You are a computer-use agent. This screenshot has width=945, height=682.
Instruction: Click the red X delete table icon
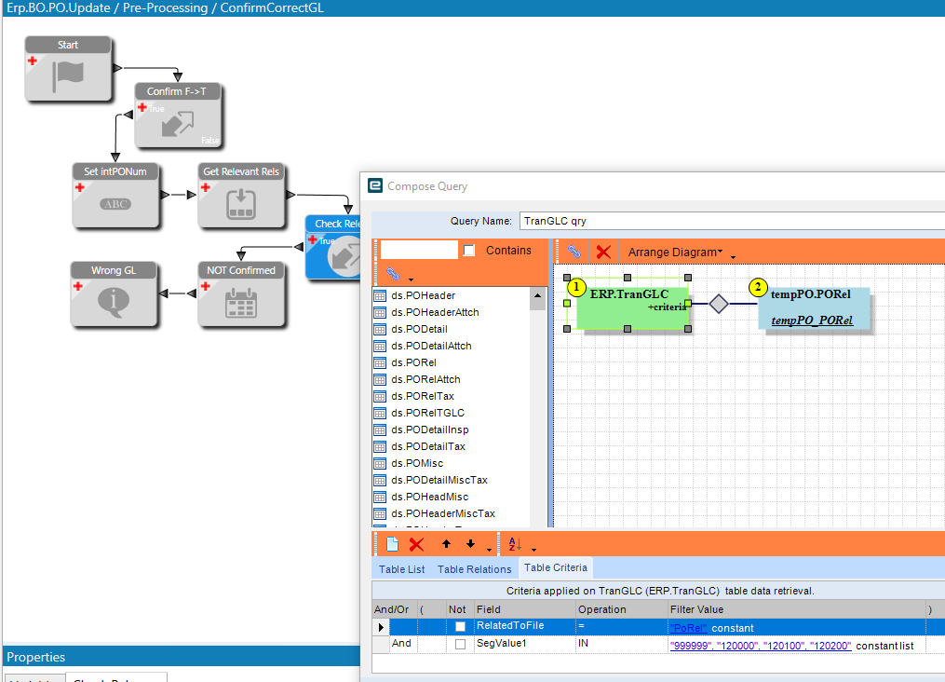tap(603, 252)
